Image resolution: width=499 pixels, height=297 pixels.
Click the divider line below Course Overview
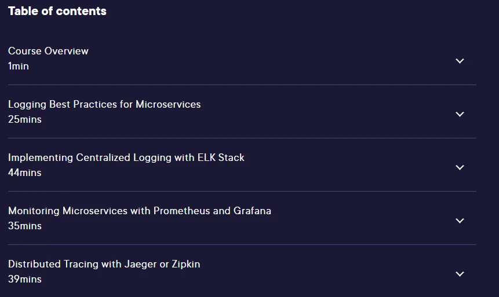(x=242, y=85)
